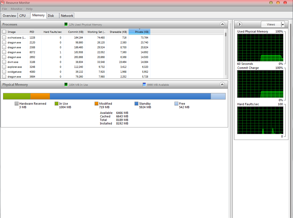
Task: Click the Processes list vertical scrollbar thumb
Action: pyautogui.click(x=226, y=34)
